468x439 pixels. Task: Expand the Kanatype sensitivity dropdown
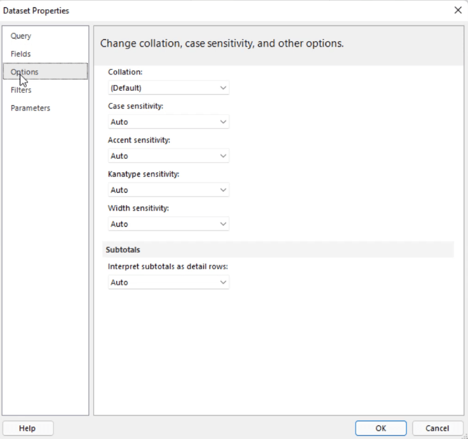[169, 190]
